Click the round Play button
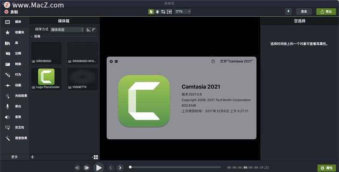The image size is (339, 172). coord(98,167)
